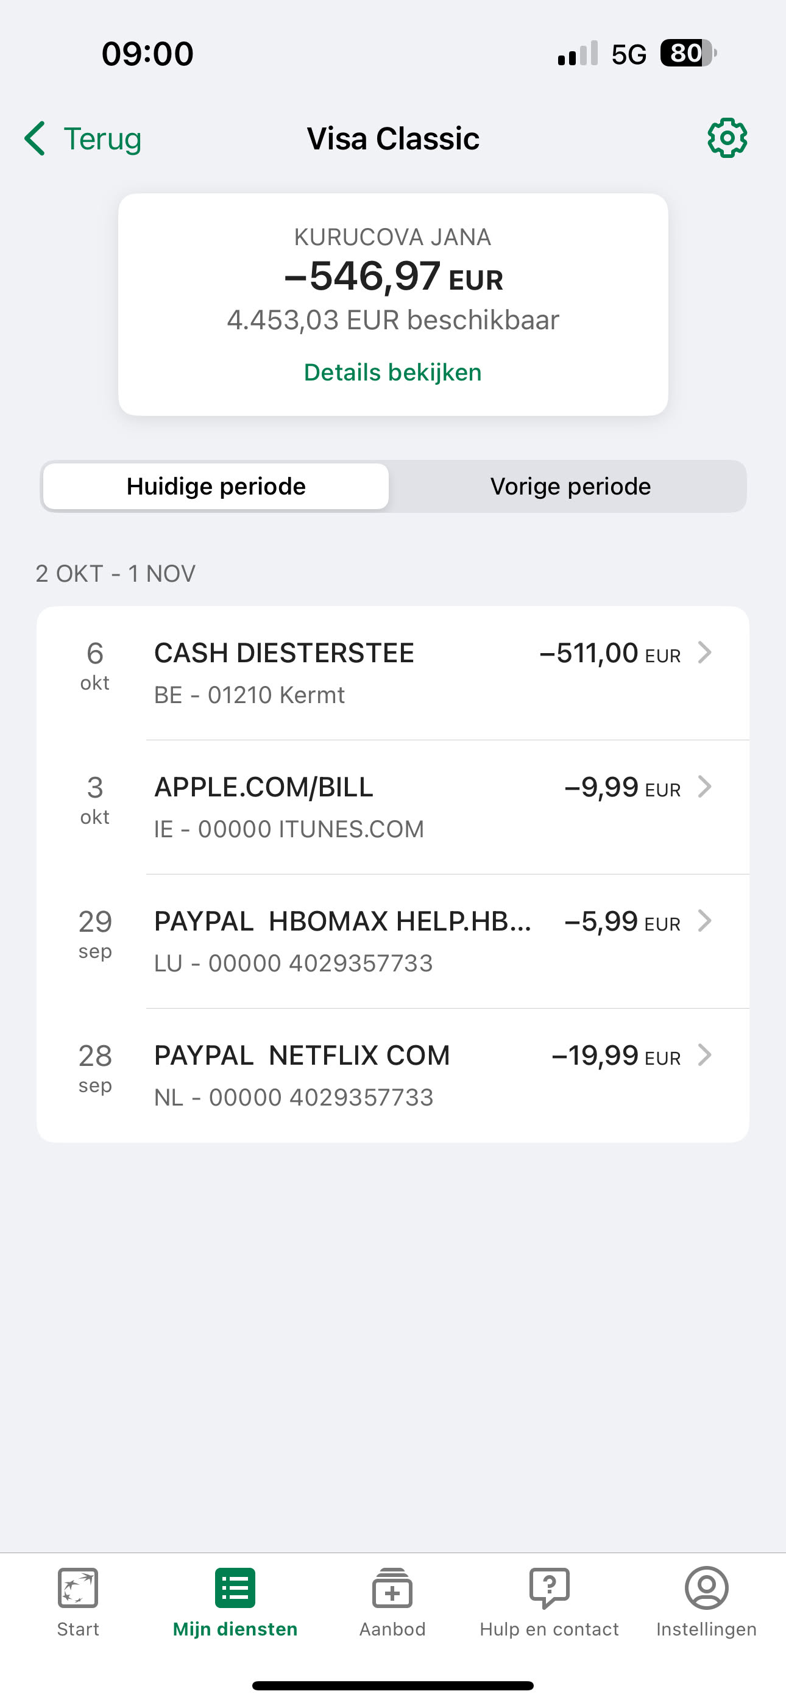Tap the 5G battery status indicator

click(x=688, y=54)
